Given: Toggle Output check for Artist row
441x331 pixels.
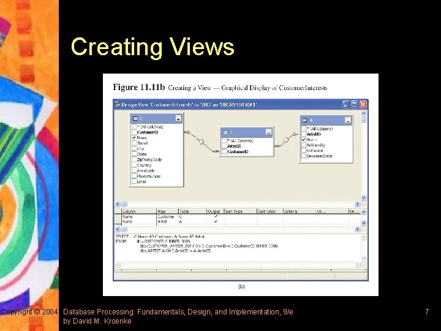Looking at the screenshot, I should 216,221.
